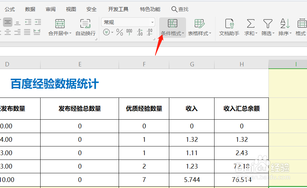
Task: Select the cell containing 10.00
Action: 20,180
